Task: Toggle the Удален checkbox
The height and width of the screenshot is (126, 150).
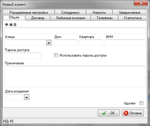Action: [x=141, y=103]
